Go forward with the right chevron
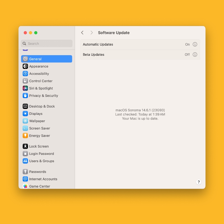224x224 pixels. pos(92,33)
